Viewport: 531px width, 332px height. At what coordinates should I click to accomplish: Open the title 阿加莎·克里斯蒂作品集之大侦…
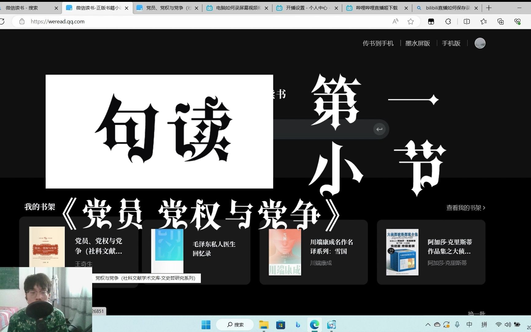pyautogui.click(x=450, y=247)
